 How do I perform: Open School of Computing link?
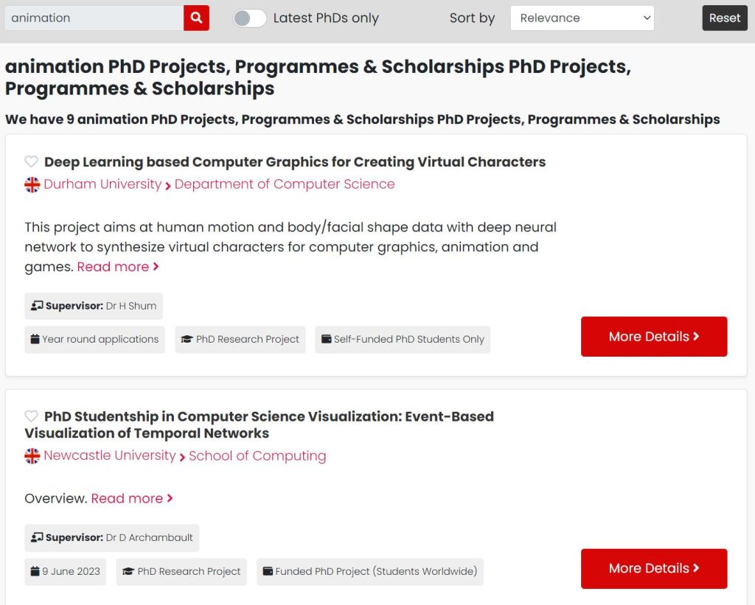(x=257, y=456)
